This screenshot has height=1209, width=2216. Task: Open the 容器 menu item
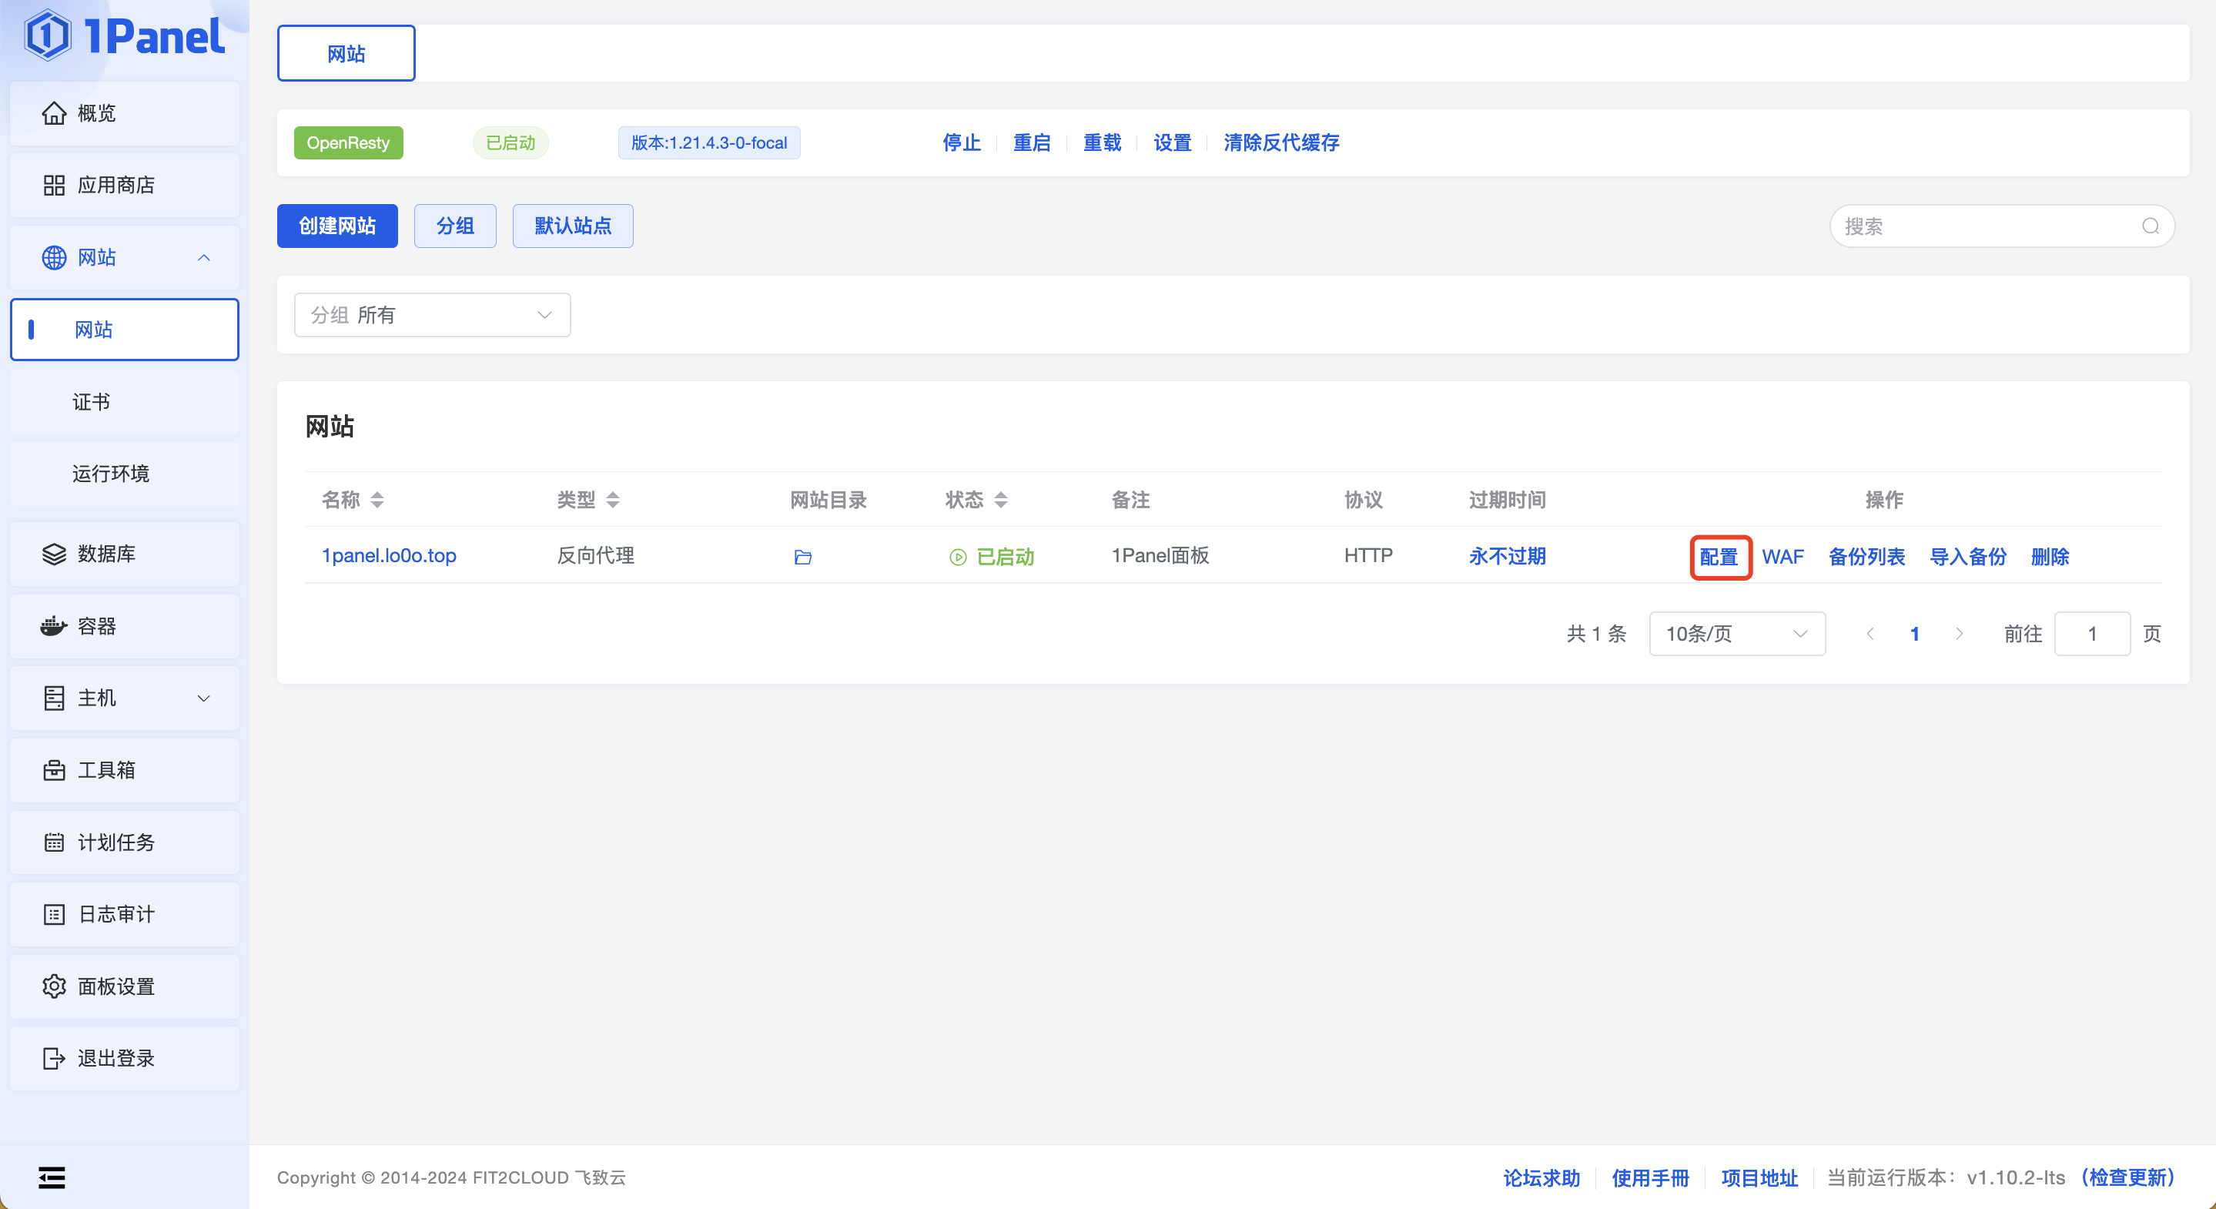pos(125,625)
